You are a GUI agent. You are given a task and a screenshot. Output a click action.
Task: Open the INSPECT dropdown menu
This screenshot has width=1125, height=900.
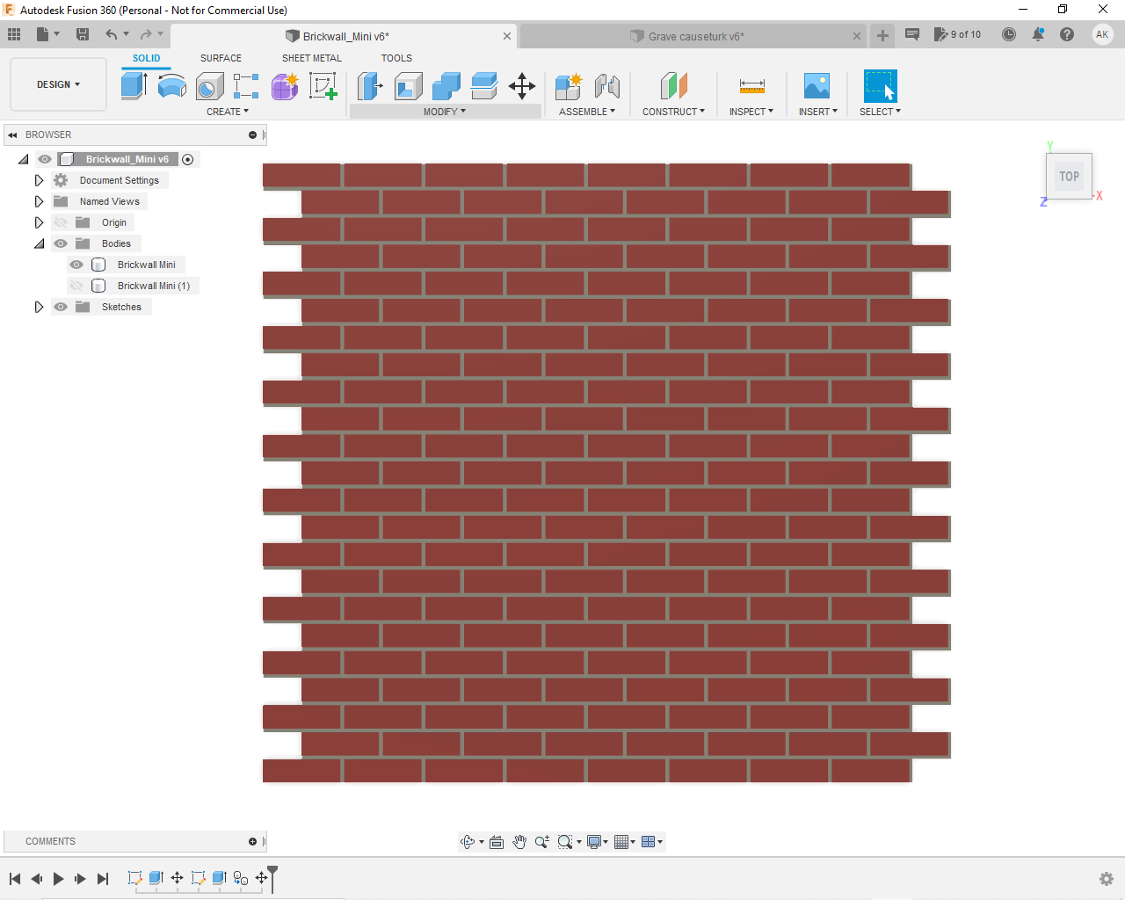(751, 112)
